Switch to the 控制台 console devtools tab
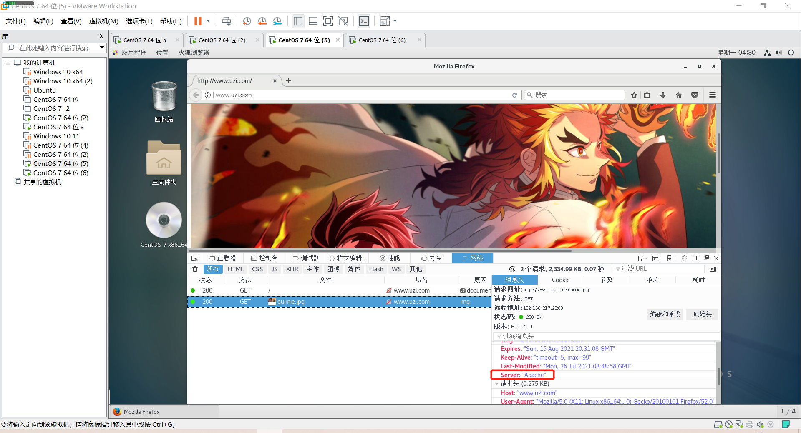The image size is (801, 433). pyautogui.click(x=264, y=258)
